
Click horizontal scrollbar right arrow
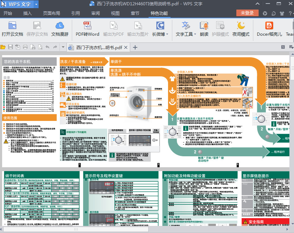[287, 229]
